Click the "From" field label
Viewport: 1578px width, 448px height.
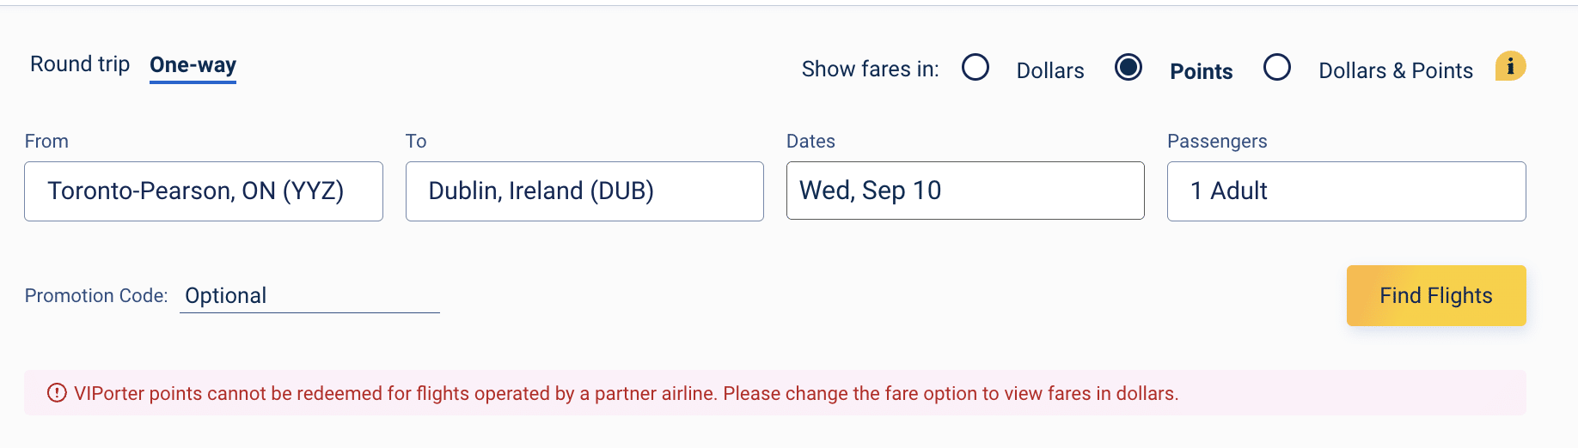coord(46,142)
